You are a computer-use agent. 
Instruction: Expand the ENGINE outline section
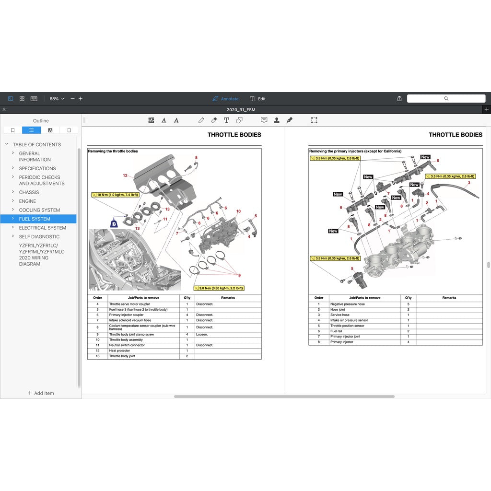tap(13, 201)
